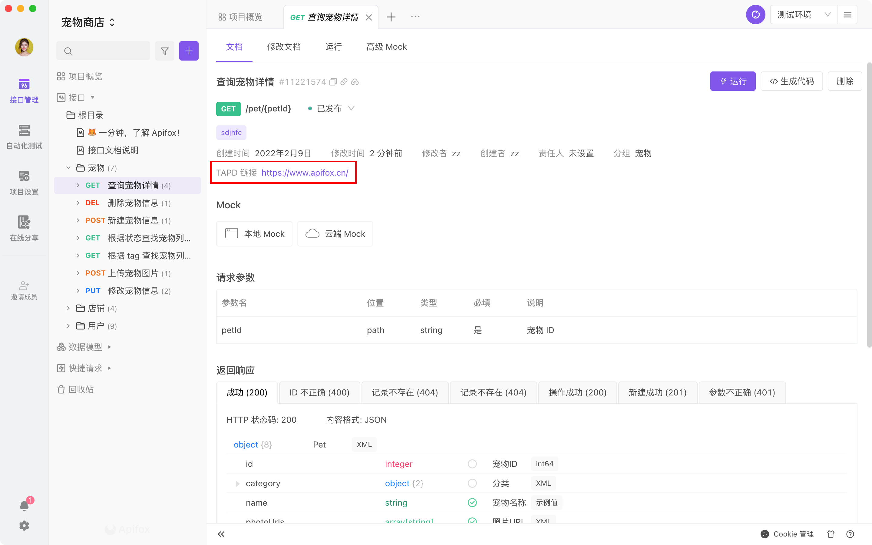Click the notification bell icon

pyautogui.click(x=24, y=506)
